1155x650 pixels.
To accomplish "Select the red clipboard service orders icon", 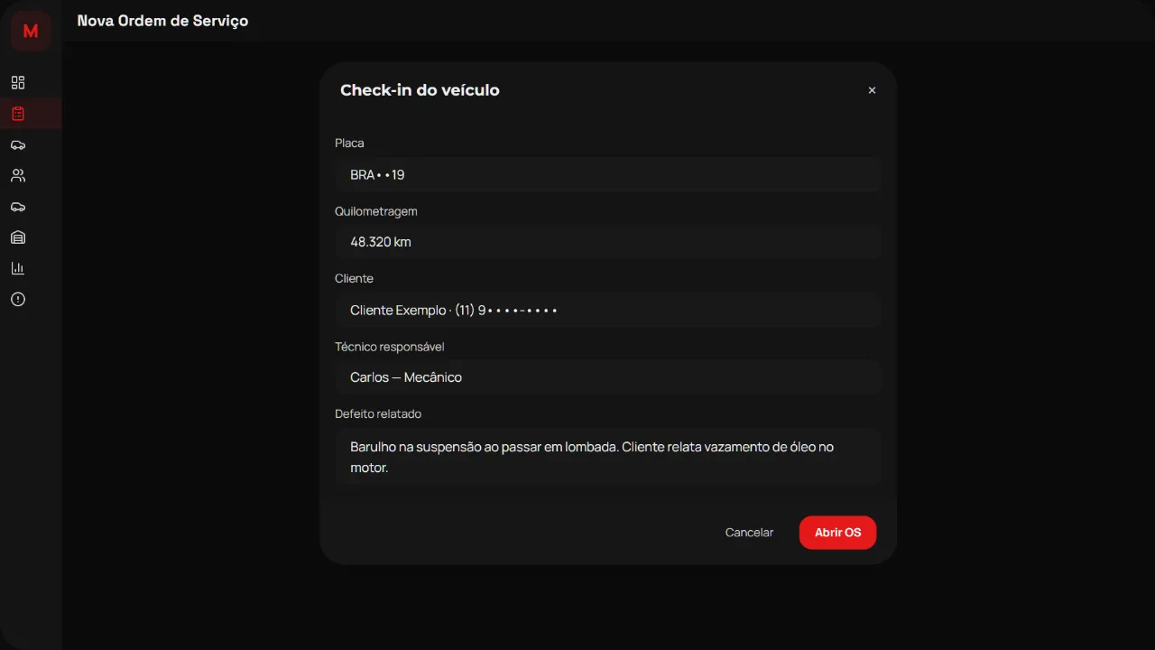I will (18, 114).
